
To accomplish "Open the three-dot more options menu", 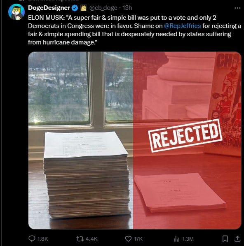I will pyautogui.click(x=237, y=8).
